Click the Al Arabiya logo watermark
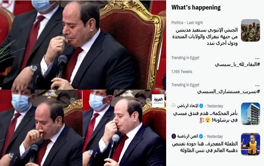Viewport: 264px width, 166px height. 158,101
